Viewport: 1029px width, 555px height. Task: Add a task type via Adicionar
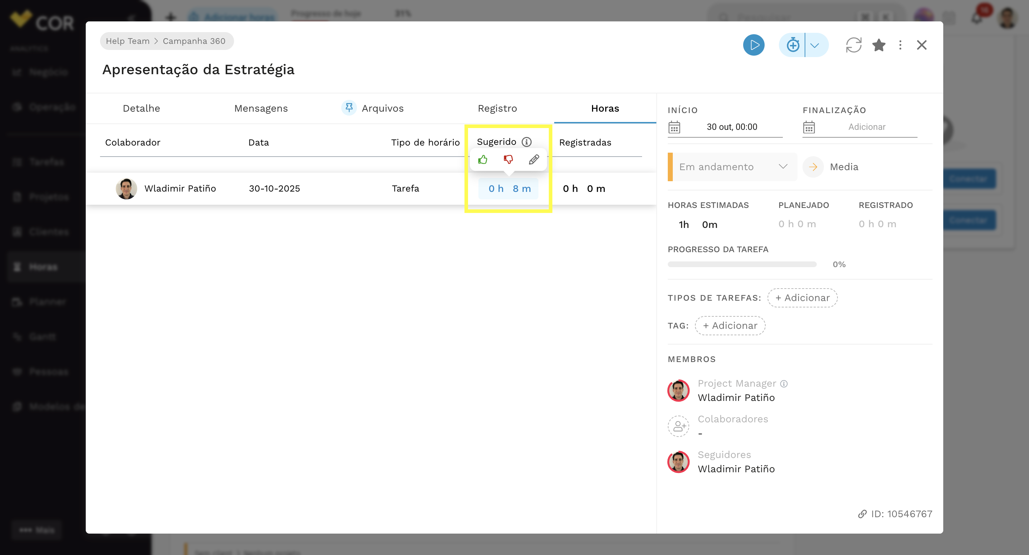(802, 298)
